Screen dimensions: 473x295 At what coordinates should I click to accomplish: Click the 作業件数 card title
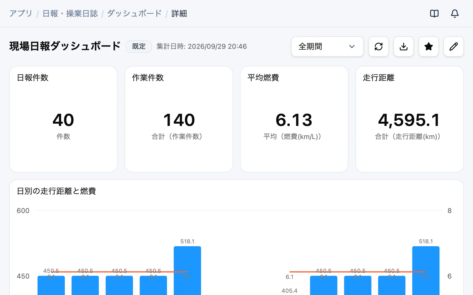(148, 78)
